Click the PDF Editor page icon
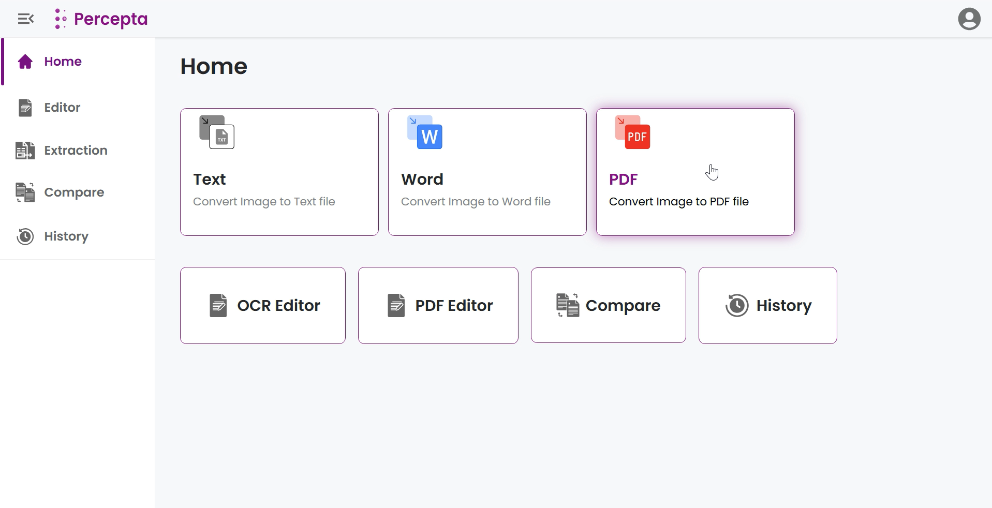The image size is (992, 508). 396,305
